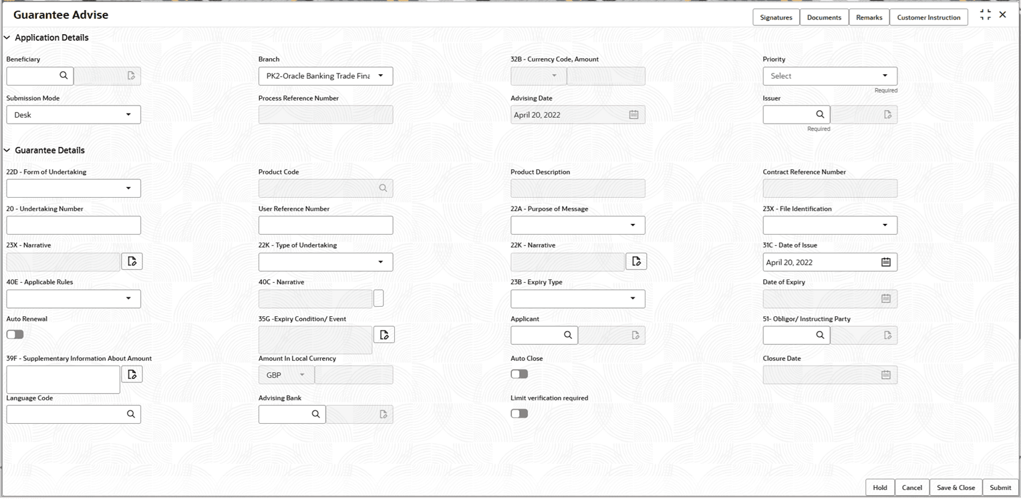
Task: Collapse the Guarantee Details section
Action: coord(7,150)
